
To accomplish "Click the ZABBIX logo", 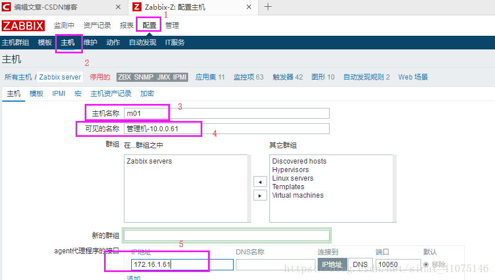I will [x=23, y=26].
